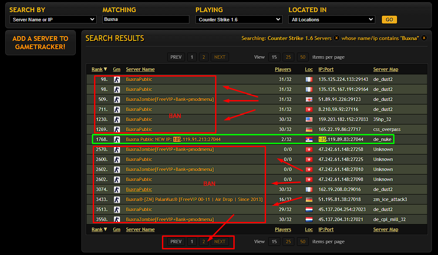
Task: Click top NEXT page button
Action: pos(220,57)
